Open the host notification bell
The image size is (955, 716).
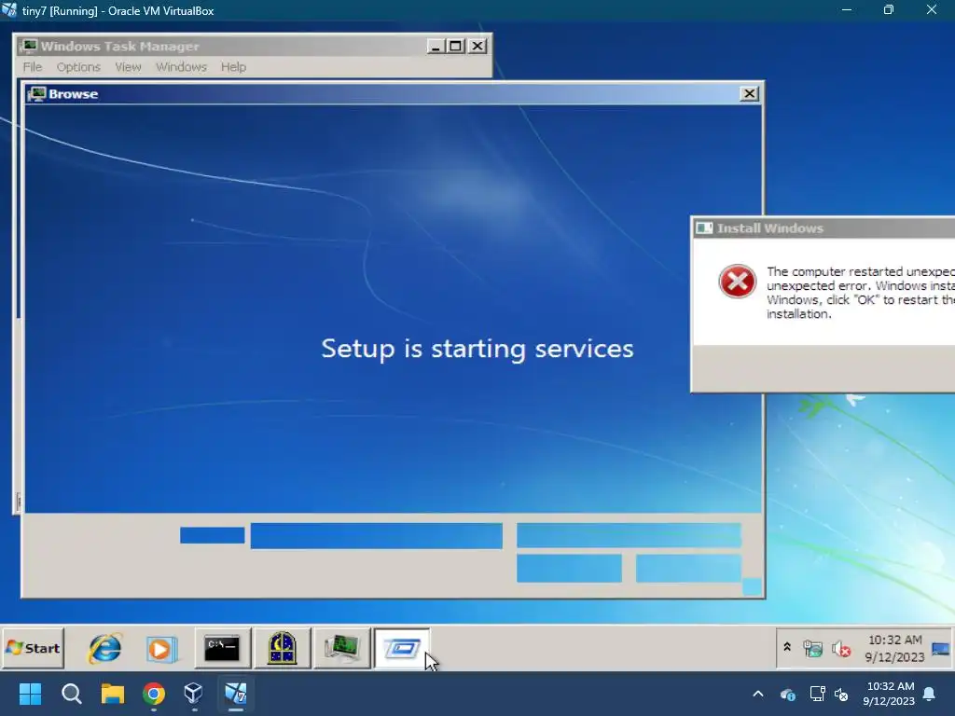930,694
